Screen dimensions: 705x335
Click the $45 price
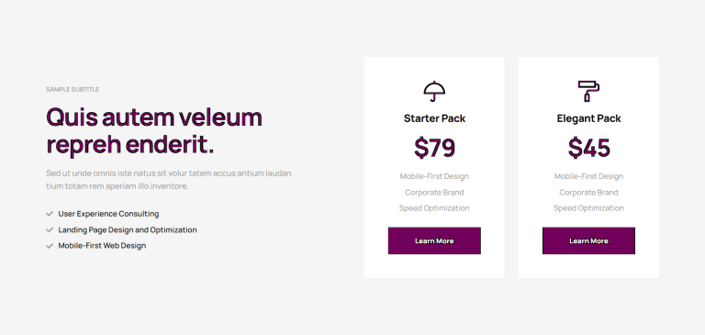point(588,148)
